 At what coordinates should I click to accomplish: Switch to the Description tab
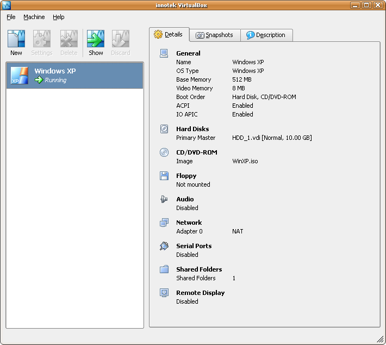(x=266, y=35)
